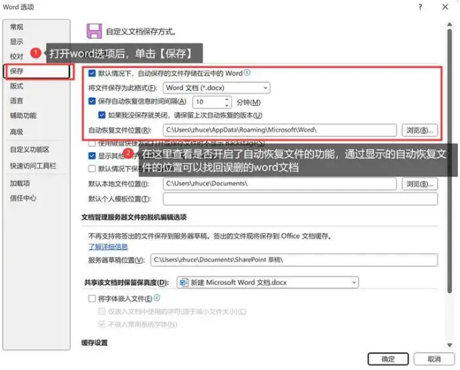The width and height of the screenshot is (460, 370).
Task: Click info icon beside embed fonts option
Action: [x=157, y=298]
